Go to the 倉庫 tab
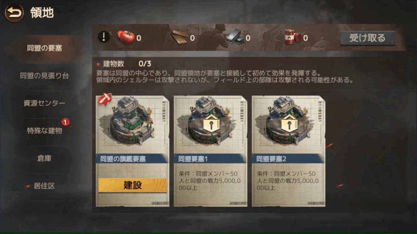 pyautogui.click(x=44, y=158)
